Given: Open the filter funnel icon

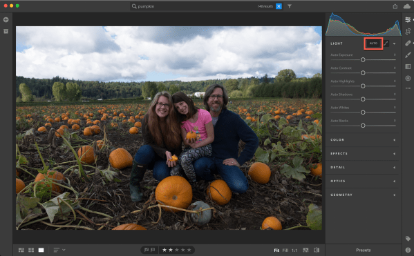Looking at the screenshot, I should pyautogui.click(x=290, y=6).
